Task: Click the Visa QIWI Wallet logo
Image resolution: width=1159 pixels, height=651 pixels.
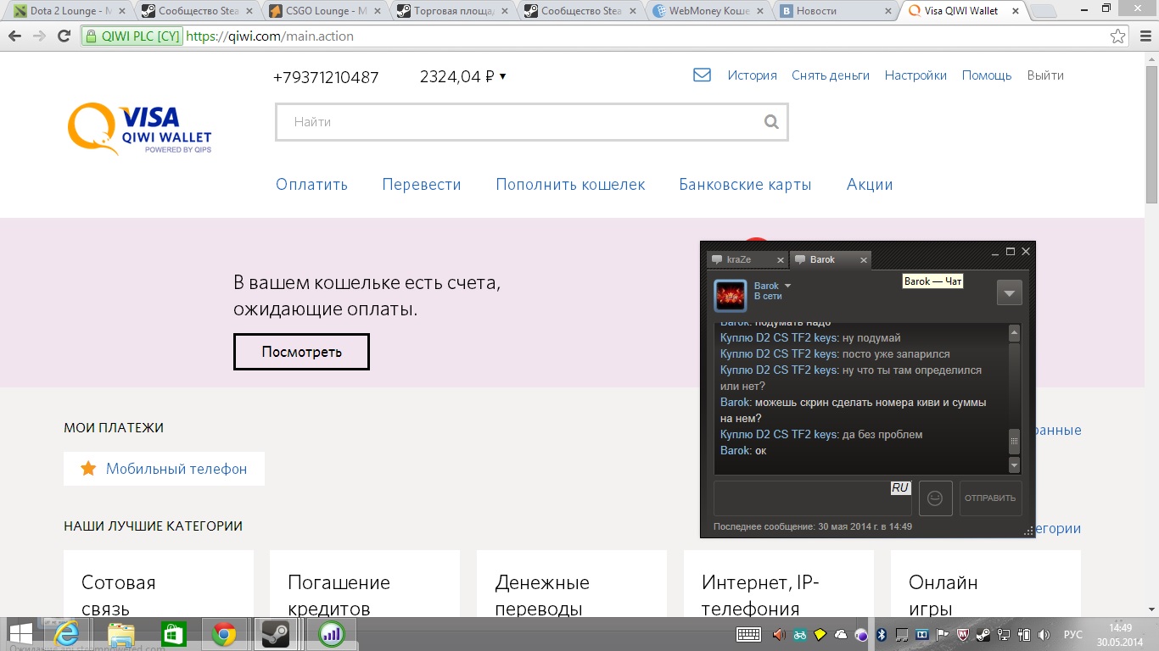Action: pyautogui.click(x=140, y=129)
